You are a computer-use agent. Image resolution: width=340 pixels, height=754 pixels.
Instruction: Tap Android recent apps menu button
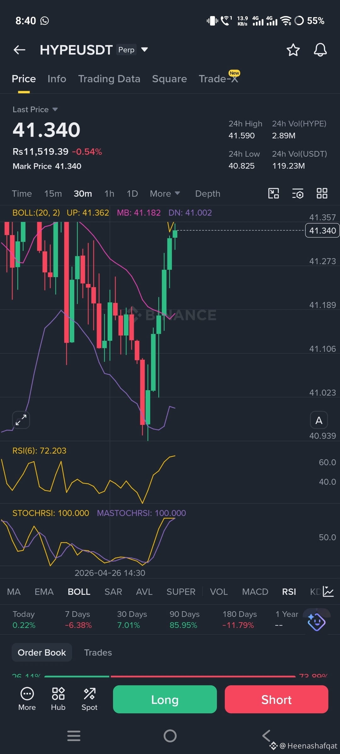pyautogui.click(x=74, y=736)
